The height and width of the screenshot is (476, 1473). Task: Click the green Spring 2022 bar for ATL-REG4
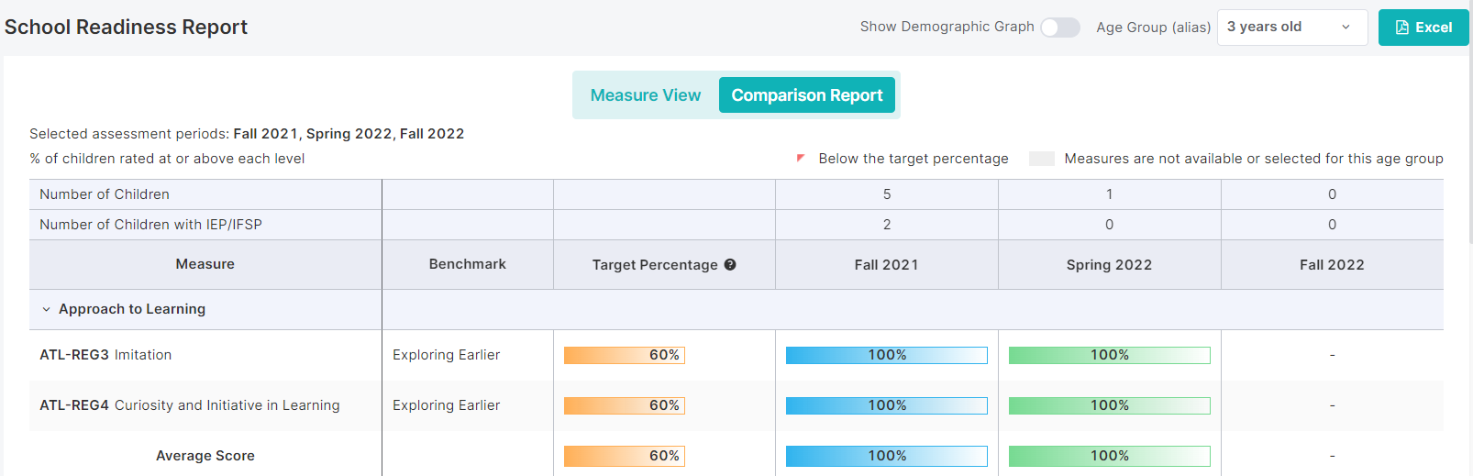(1109, 405)
